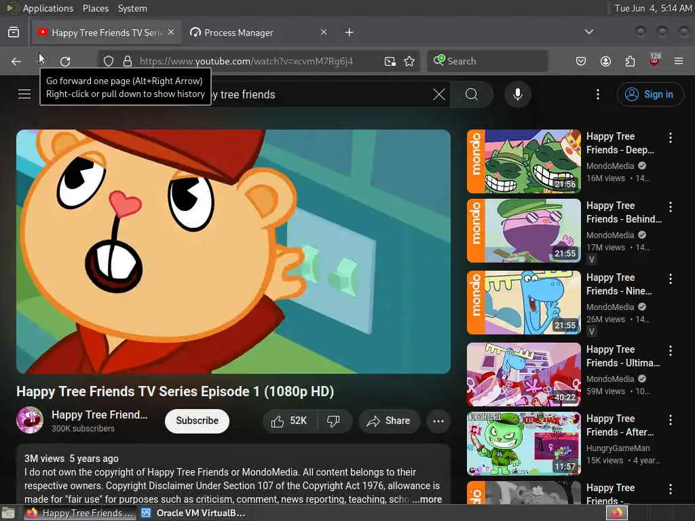Bookmark this page with star icon
This screenshot has height=521, width=695.
coord(409,61)
